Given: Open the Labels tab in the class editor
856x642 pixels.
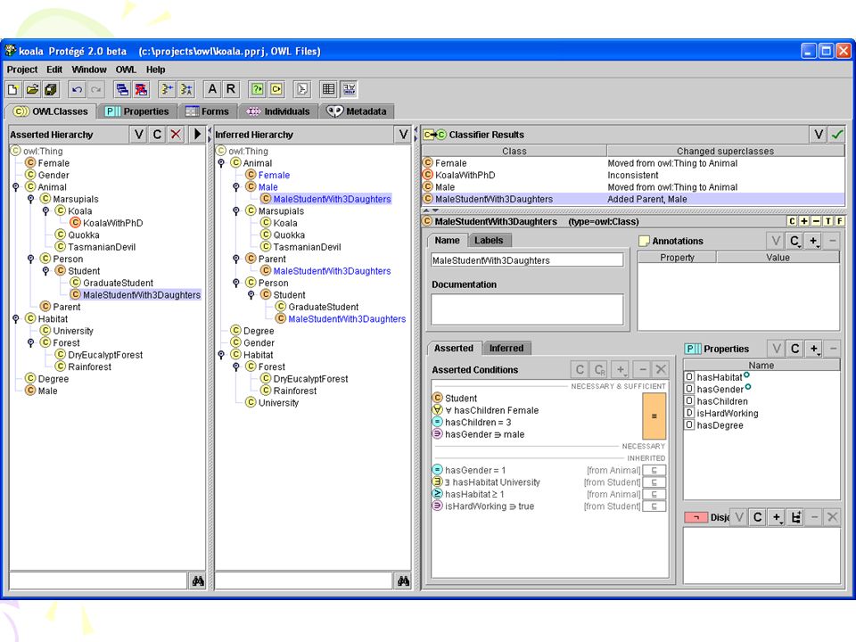Looking at the screenshot, I should click(490, 240).
